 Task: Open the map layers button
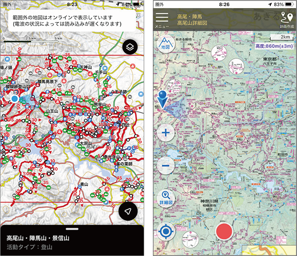pyautogui.click(x=130, y=47)
